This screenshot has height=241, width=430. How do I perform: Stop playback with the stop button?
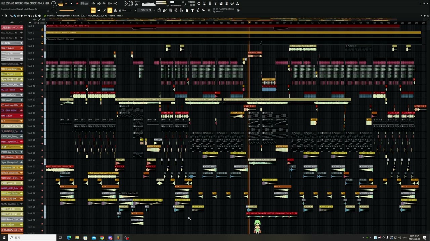tap(71, 3)
